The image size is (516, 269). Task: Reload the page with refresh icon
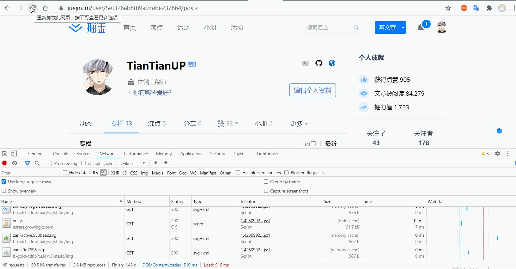click(33, 8)
